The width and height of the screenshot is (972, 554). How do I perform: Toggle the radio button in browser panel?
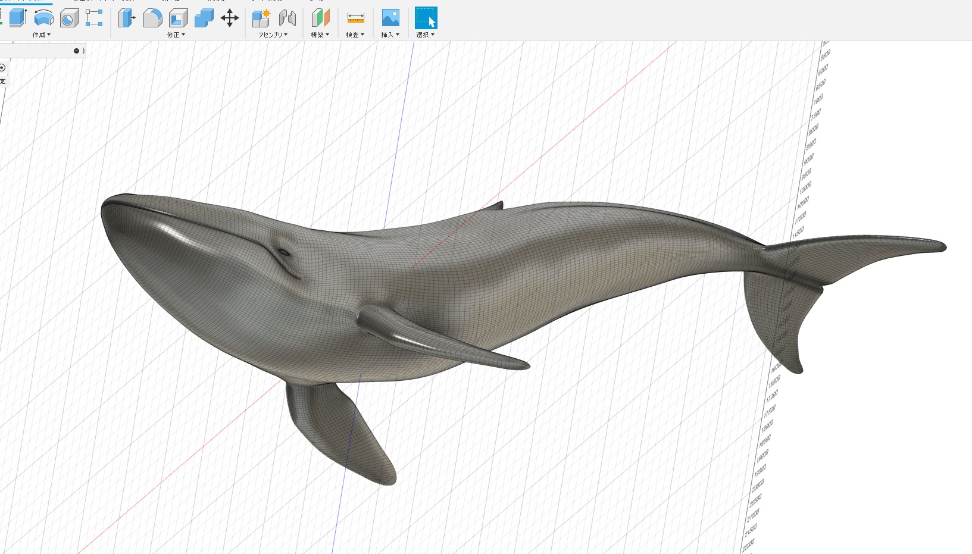2,68
